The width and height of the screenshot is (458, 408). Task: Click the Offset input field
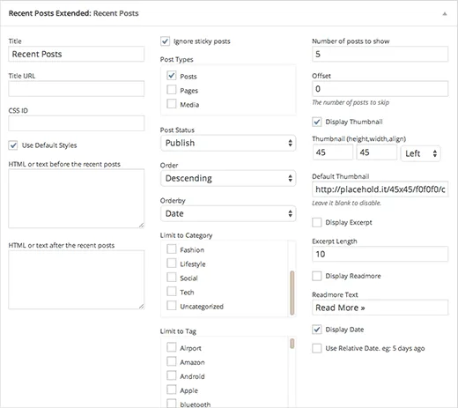tap(380, 89)
